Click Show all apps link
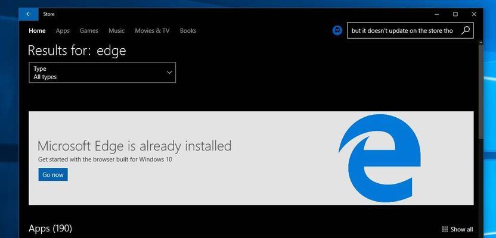 pos(457,229)
